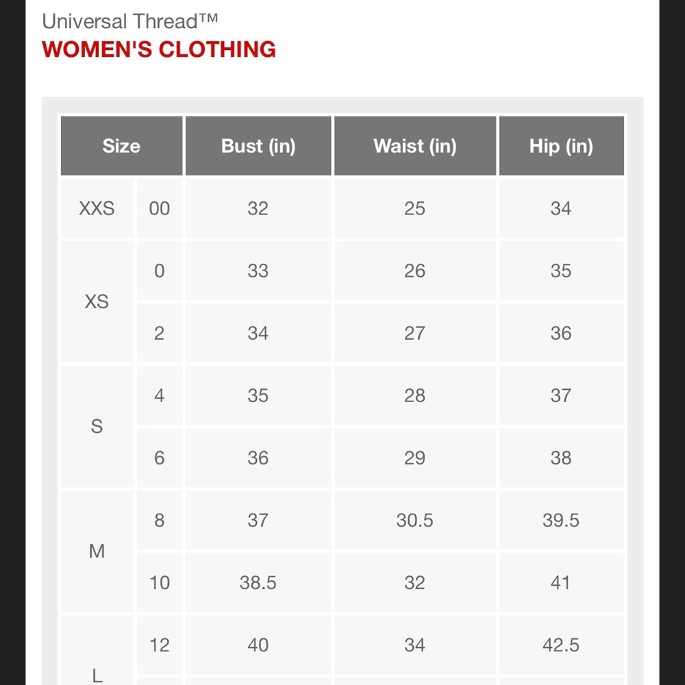
Task: Select the Hip (in) column header
Action: coord(561,146)
